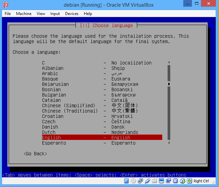219x187 pixels.
Task: Select the C no localization row
Action: (102, 63)
